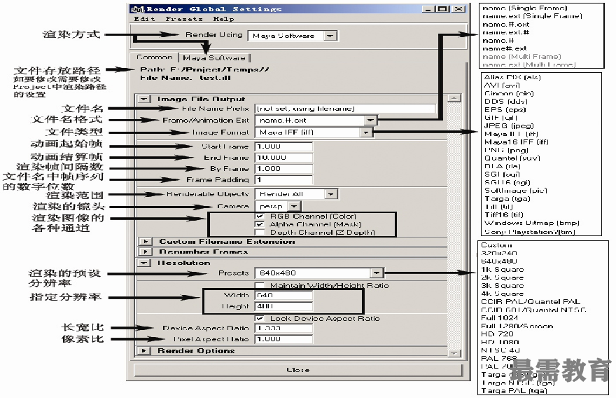616x398 pixels.
Task: Switch to the Maya Software tab
Action: [x=214, y=58]
